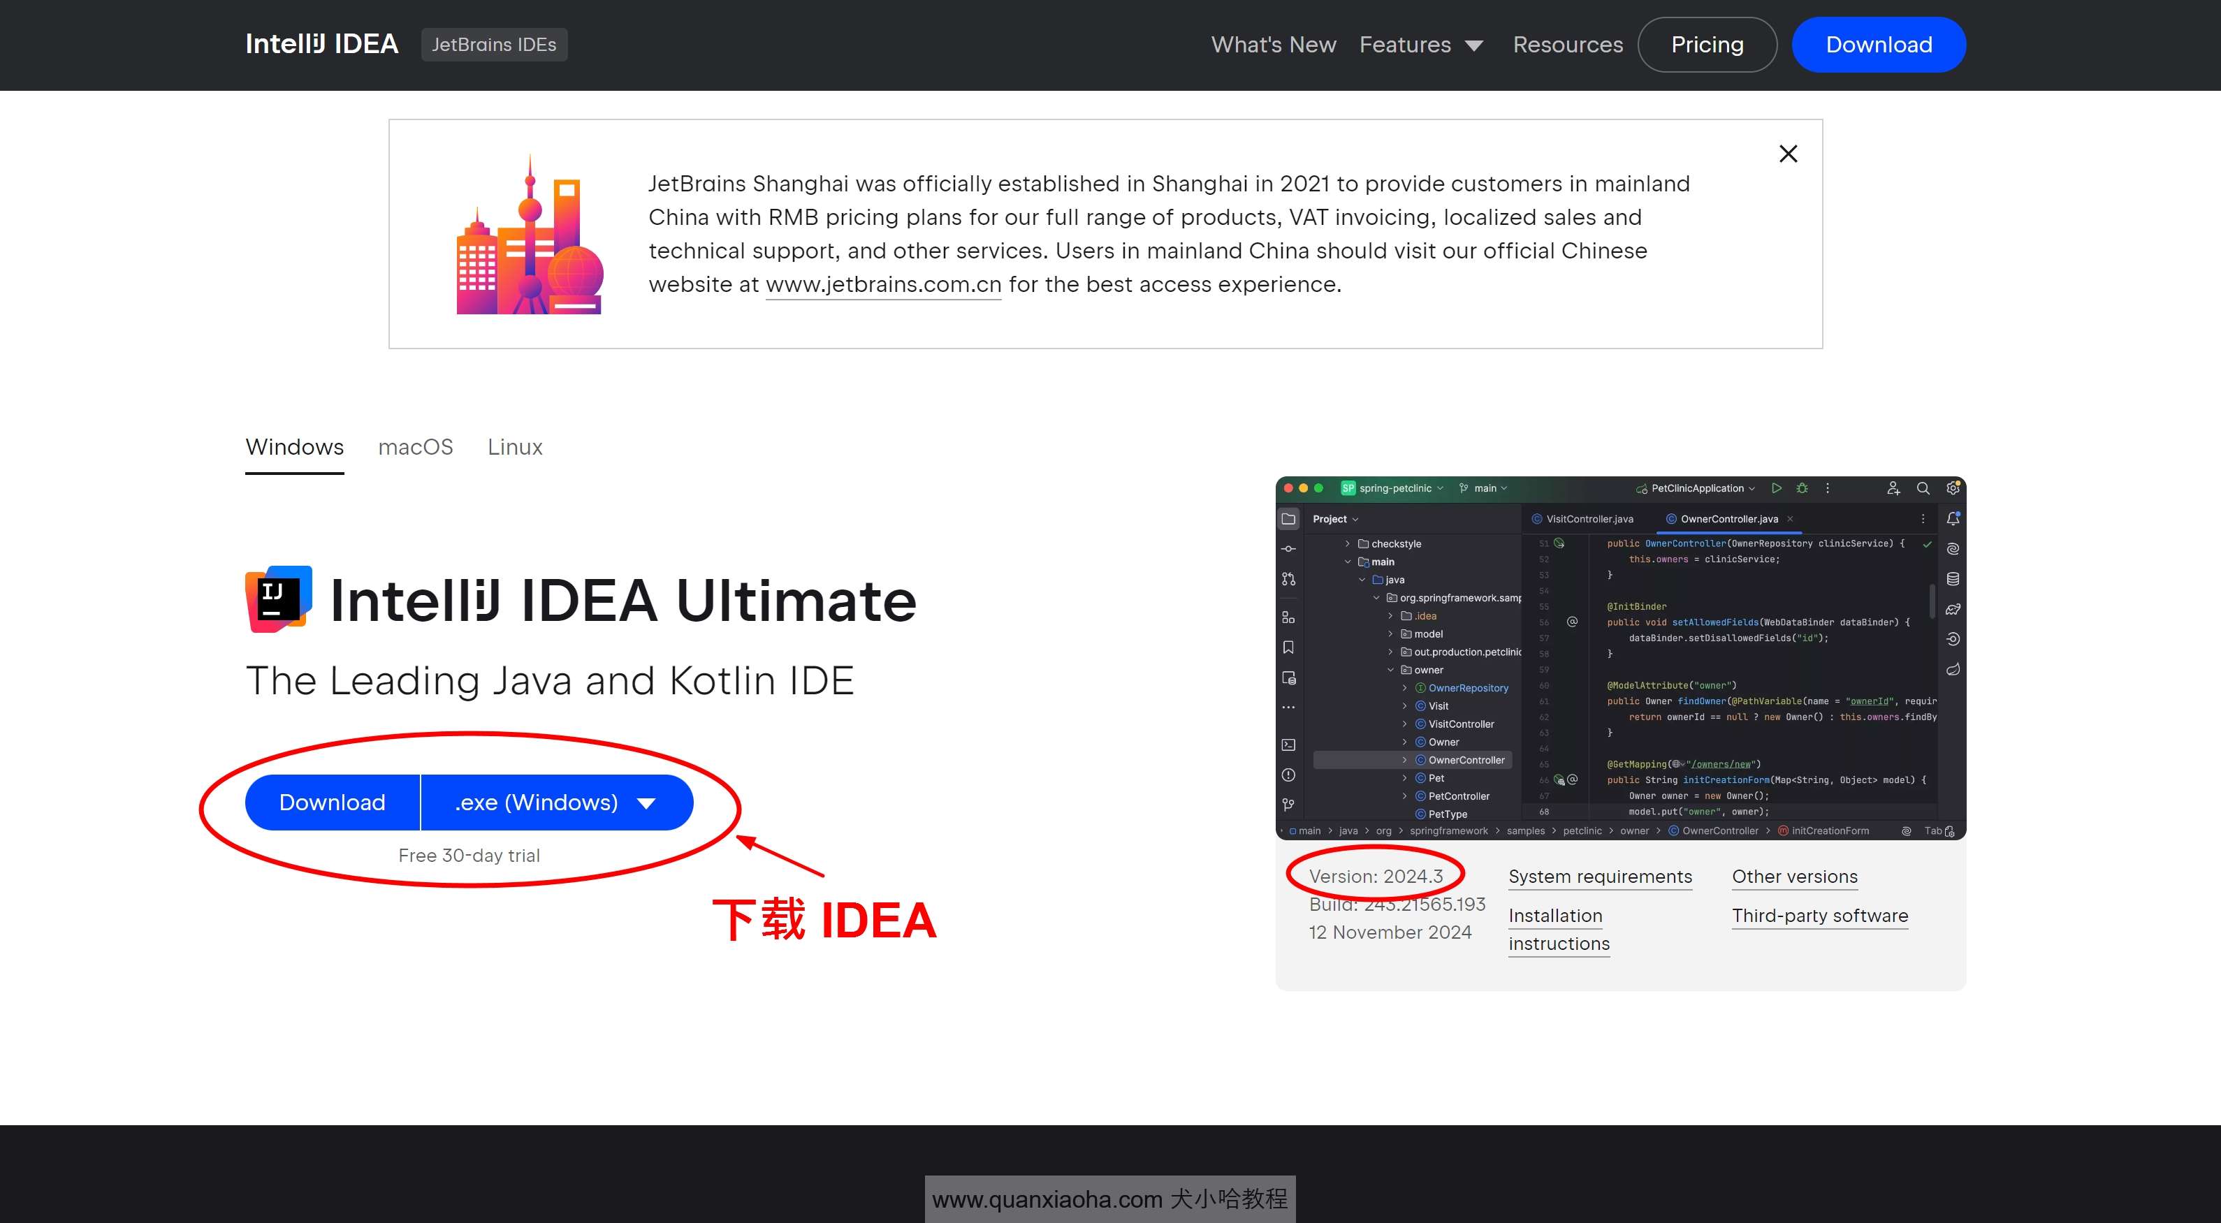This screenshot has width=2221, height=1223.
Task: Click the Pricing menu item
Action: click(1707, 44)
